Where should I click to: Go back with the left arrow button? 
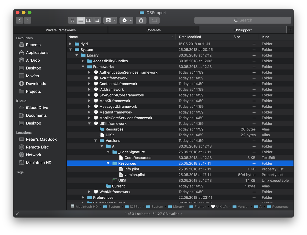20,20
